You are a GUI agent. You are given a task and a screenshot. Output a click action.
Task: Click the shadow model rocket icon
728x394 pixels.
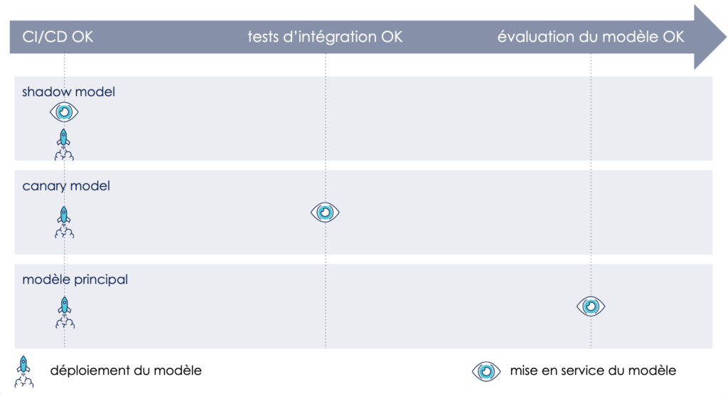[x=64, y=144]
